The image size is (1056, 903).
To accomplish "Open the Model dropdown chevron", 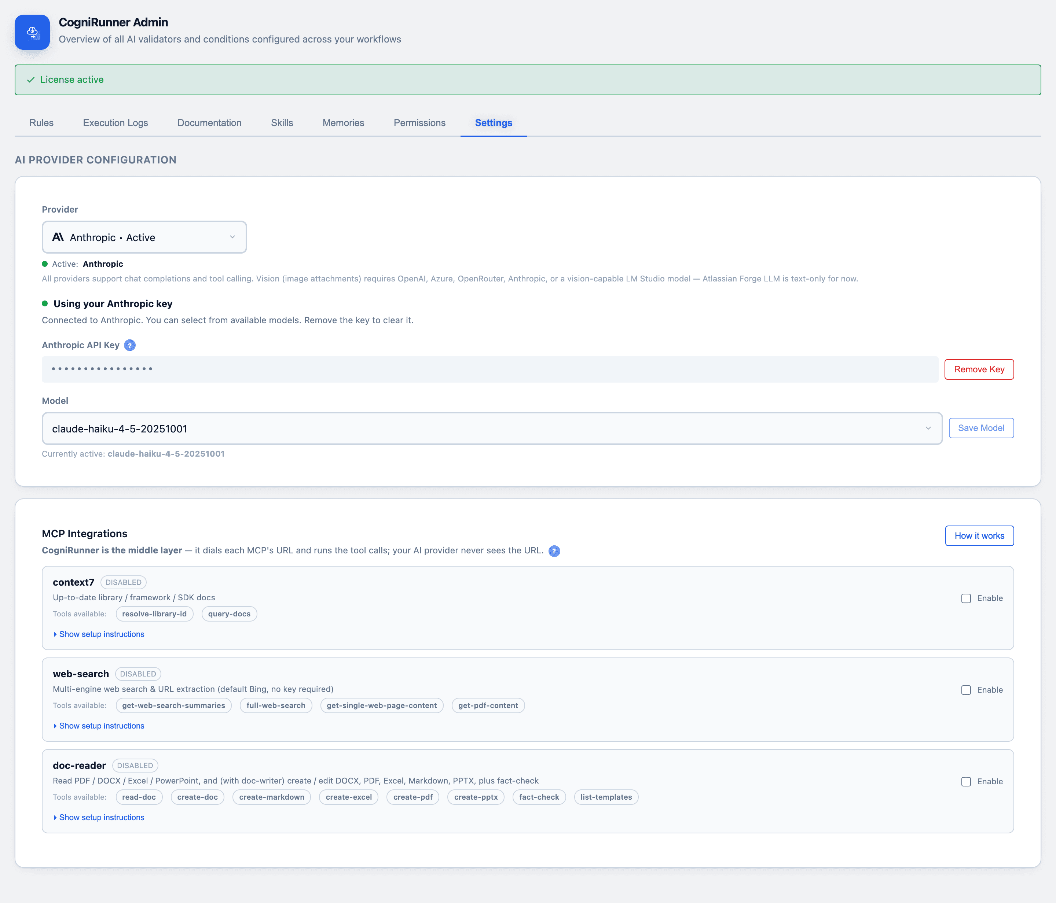I will 928,428.
